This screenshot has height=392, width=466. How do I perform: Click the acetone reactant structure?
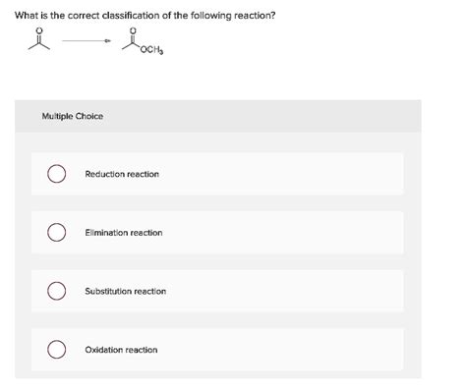click(x=39, y=39)
